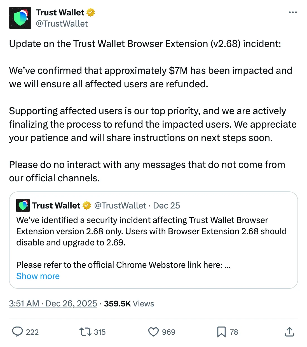The height and width of the screenshot is (347, 307).
Task: Click Trust Wallet's main profile avatar
Action: (x=20, y=18)
